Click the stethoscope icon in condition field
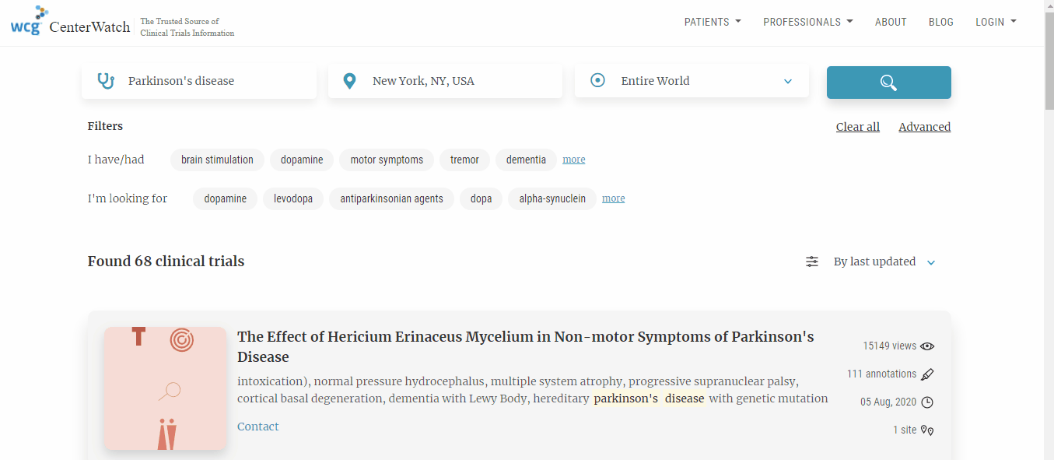 tap(106, 81)
